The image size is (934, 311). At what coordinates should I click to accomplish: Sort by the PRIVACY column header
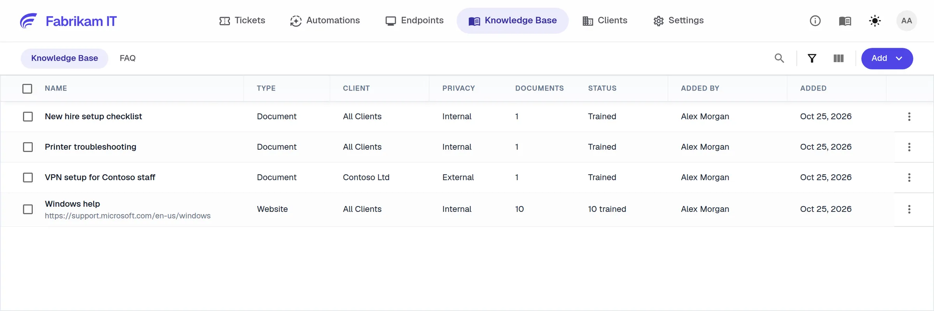click(458, 88)
